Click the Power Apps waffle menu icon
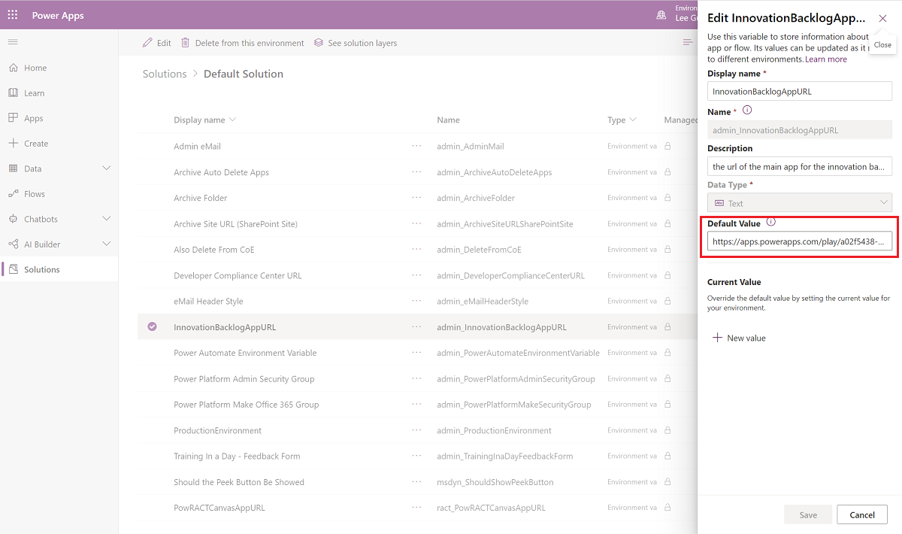Viewport: 902px width, 534px height. coord(12,14)
